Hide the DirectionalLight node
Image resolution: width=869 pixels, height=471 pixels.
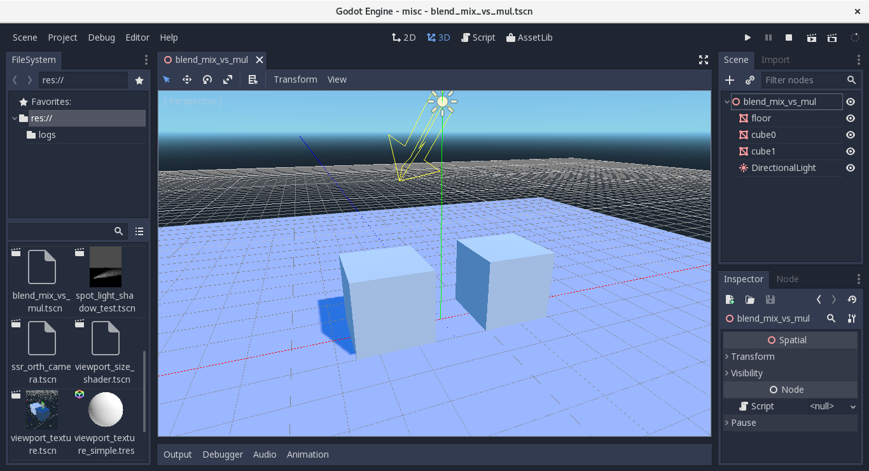pos(851,168)
